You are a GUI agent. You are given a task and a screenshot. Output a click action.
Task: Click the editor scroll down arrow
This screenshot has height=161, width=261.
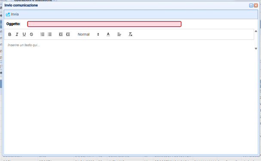tap(256, 49)
